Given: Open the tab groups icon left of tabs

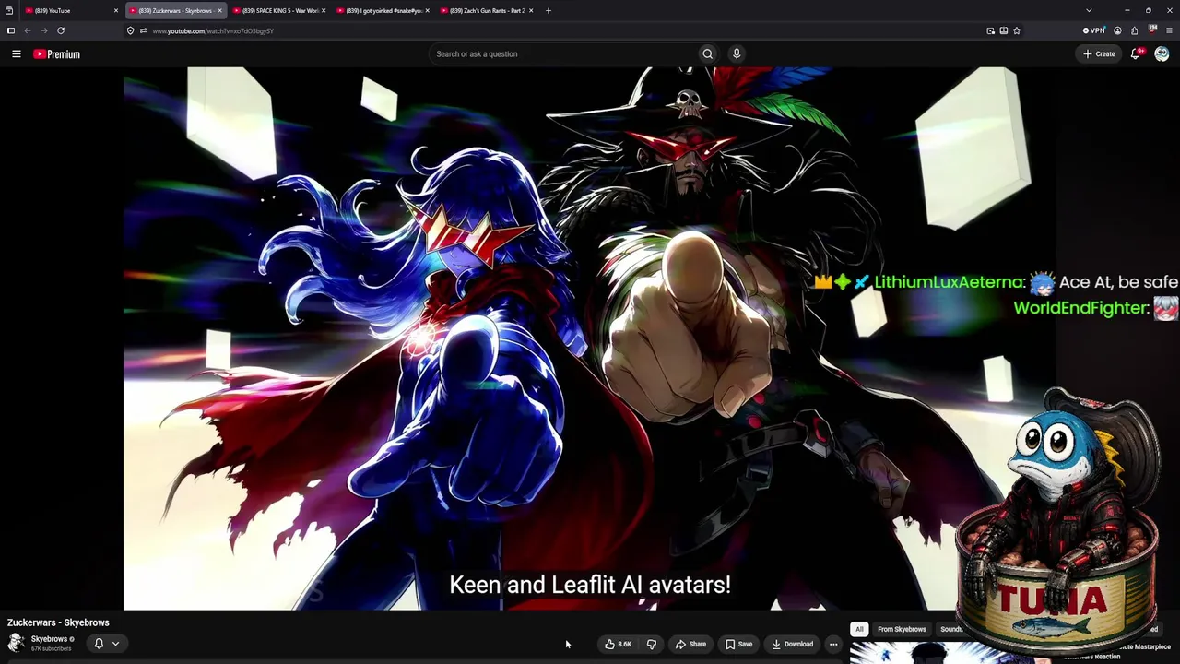Looking at the screenshot, I should click(9, 11).
